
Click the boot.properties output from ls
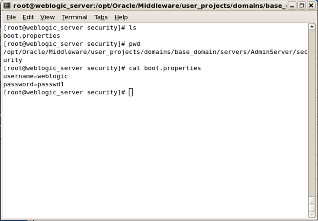(x=31, y=36)
